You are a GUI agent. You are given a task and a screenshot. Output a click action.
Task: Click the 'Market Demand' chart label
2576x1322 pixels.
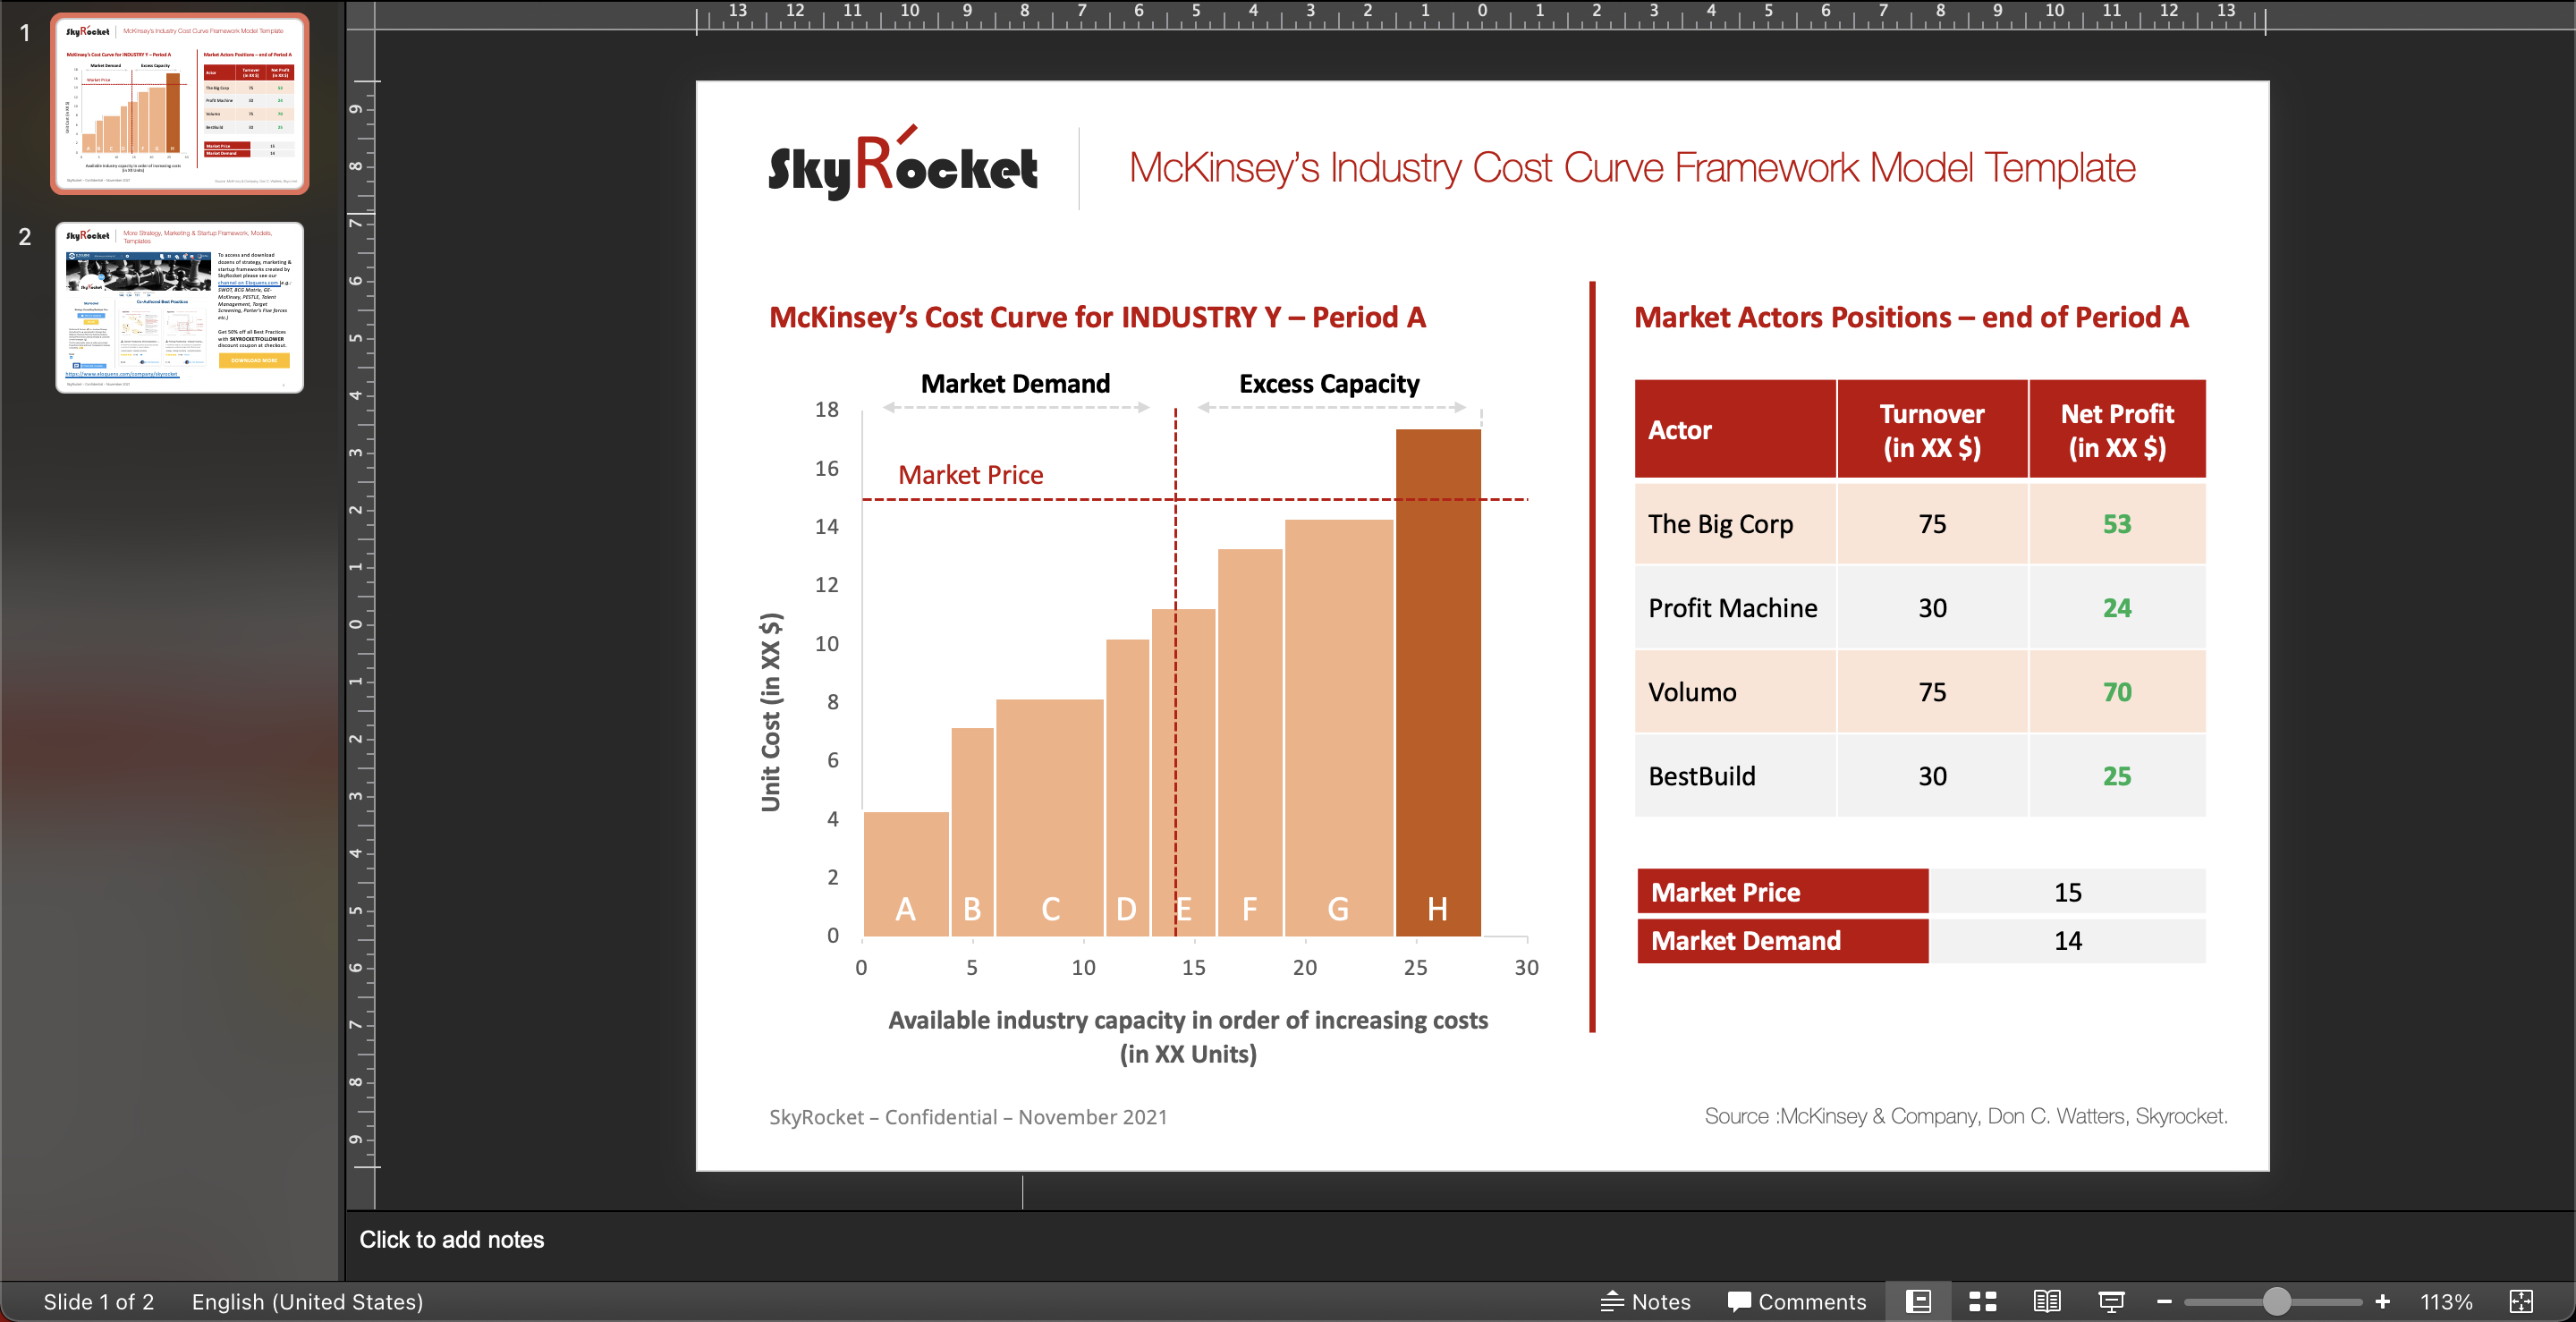[x=1015, y=383]
